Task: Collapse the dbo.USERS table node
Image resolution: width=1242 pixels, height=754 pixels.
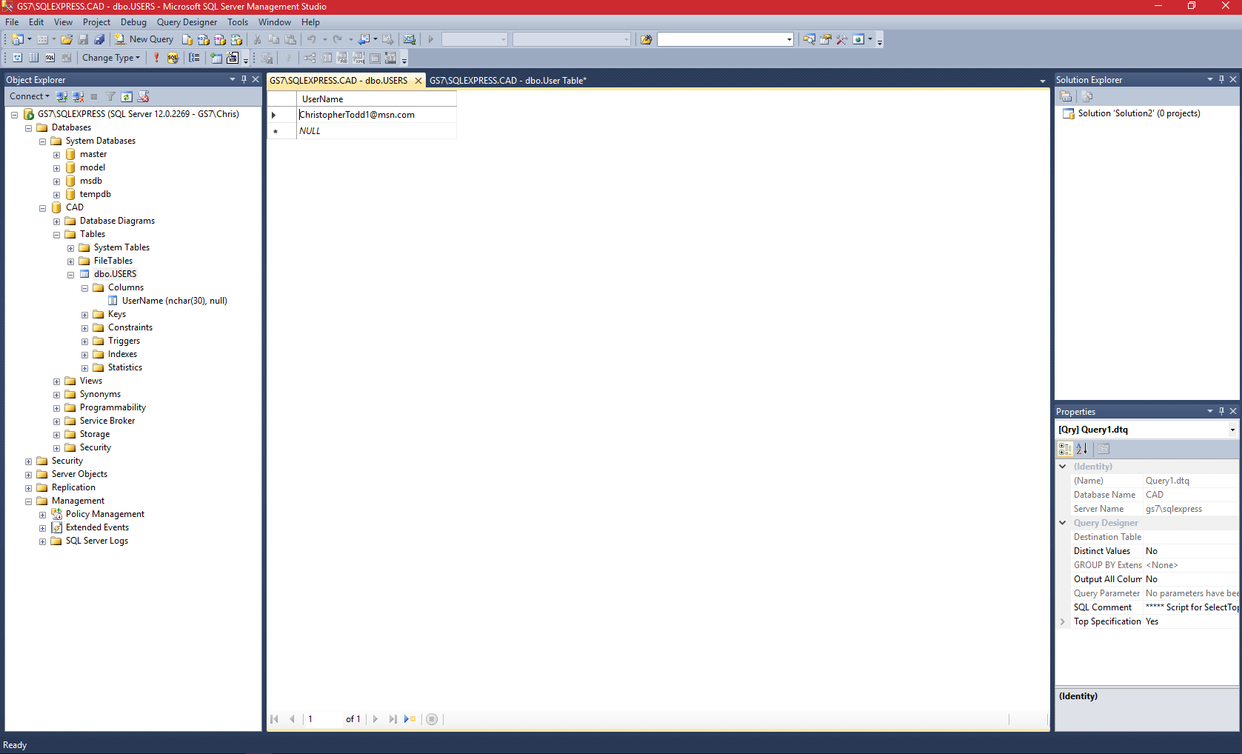Action: (x=70, y=275)
